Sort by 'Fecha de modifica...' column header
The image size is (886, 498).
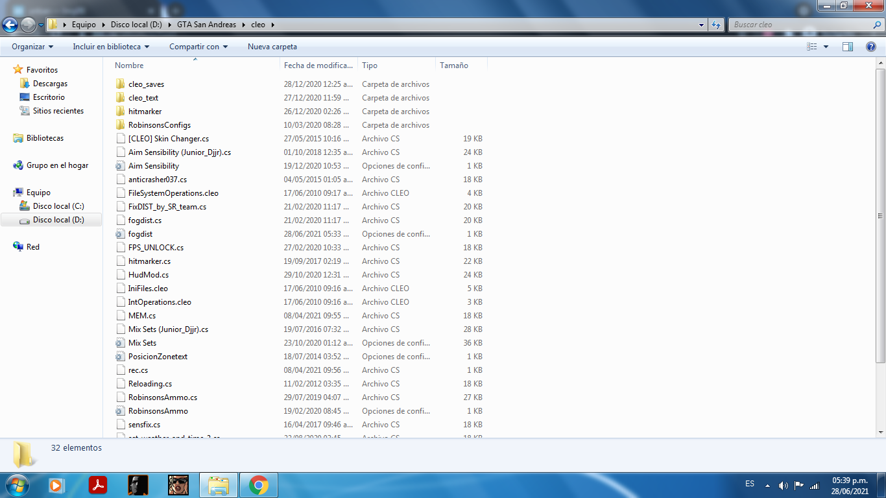tap(319, 65)
